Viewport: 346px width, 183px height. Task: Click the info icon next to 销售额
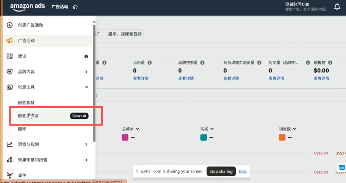[330, 63]
